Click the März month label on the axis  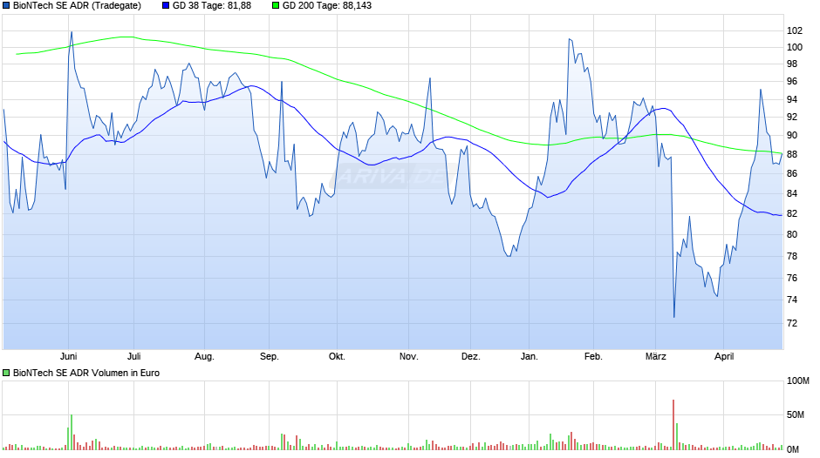click(656, 356)
